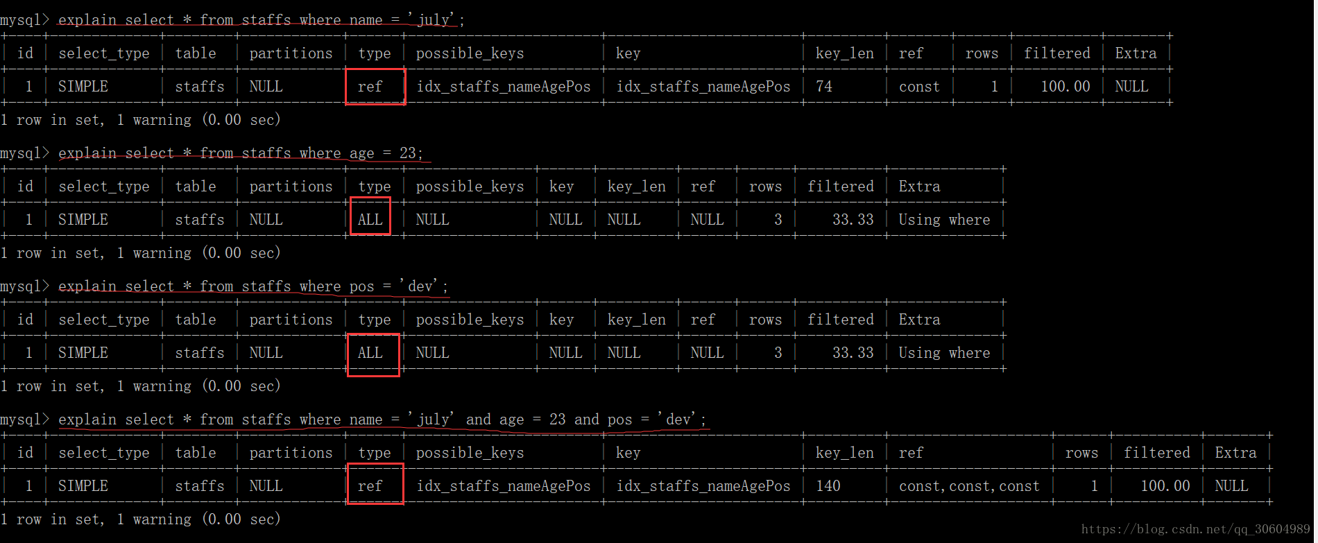Click 'Using where' in the age = 23 result
The image size is (1318, 543).
click(x=944, y=219)
